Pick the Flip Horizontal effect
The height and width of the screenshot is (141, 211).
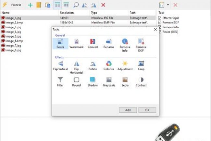pyautogui.click(x=76, y=67)
